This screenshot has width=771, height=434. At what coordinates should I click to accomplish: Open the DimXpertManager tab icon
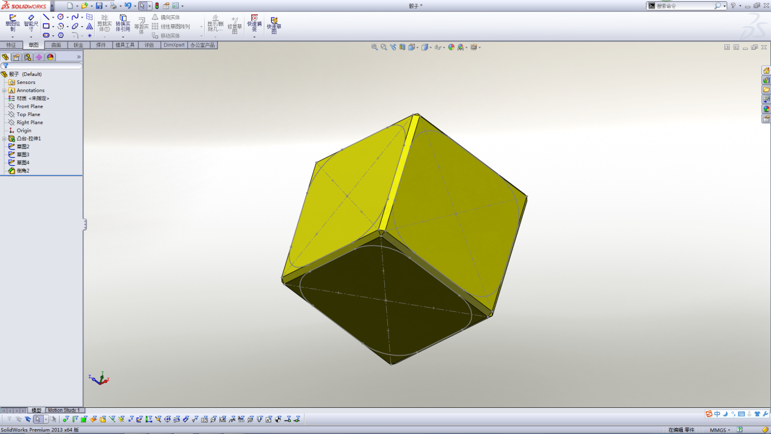(x=39, y=57)
